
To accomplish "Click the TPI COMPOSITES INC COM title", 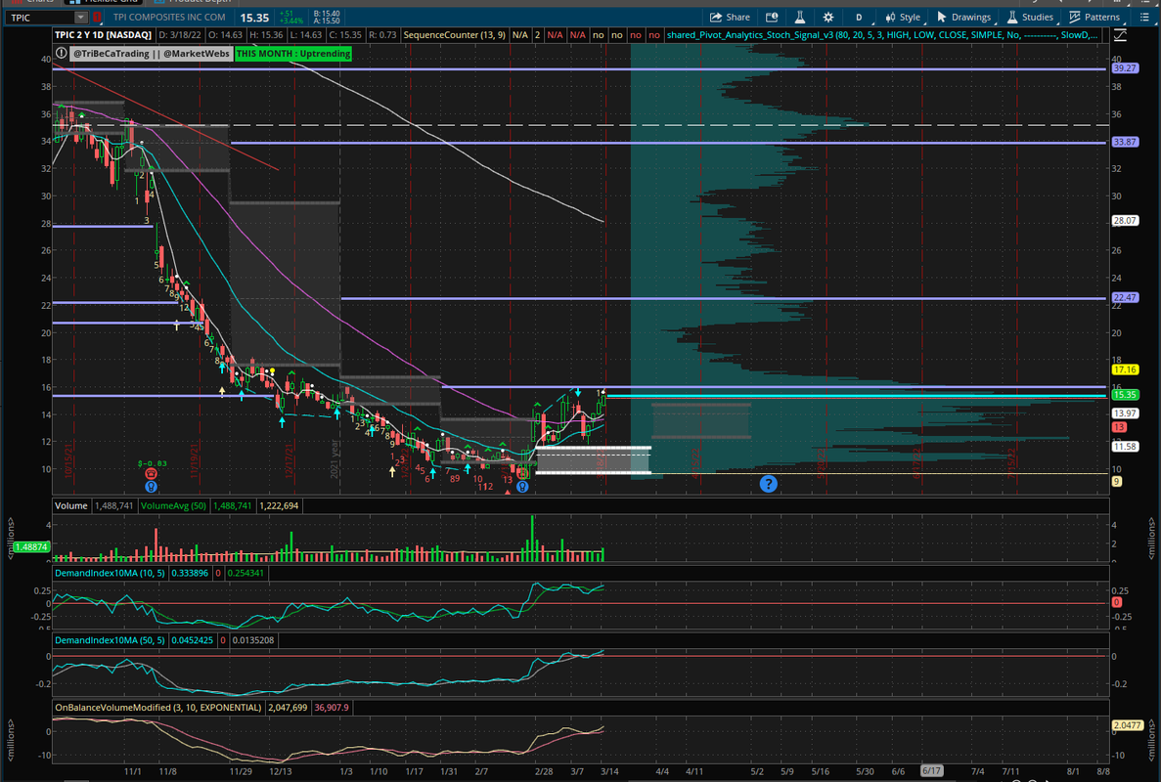I will pos(169,17).
